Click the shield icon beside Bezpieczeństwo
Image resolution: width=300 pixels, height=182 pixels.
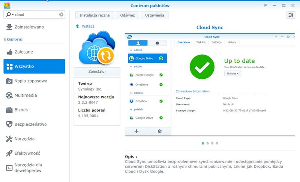pos(9,124)
